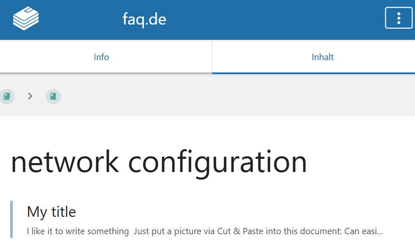Click the truncated 'Can easi...' text

pos(363,231)
